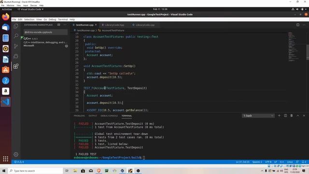Show errors and warnings count in status bar

tap(19, 162)
